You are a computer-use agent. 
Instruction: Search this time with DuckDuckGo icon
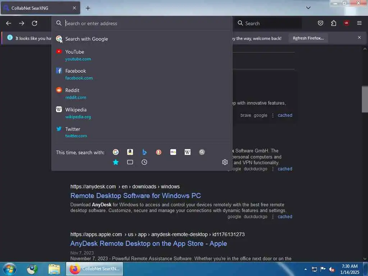click(158, 152)
